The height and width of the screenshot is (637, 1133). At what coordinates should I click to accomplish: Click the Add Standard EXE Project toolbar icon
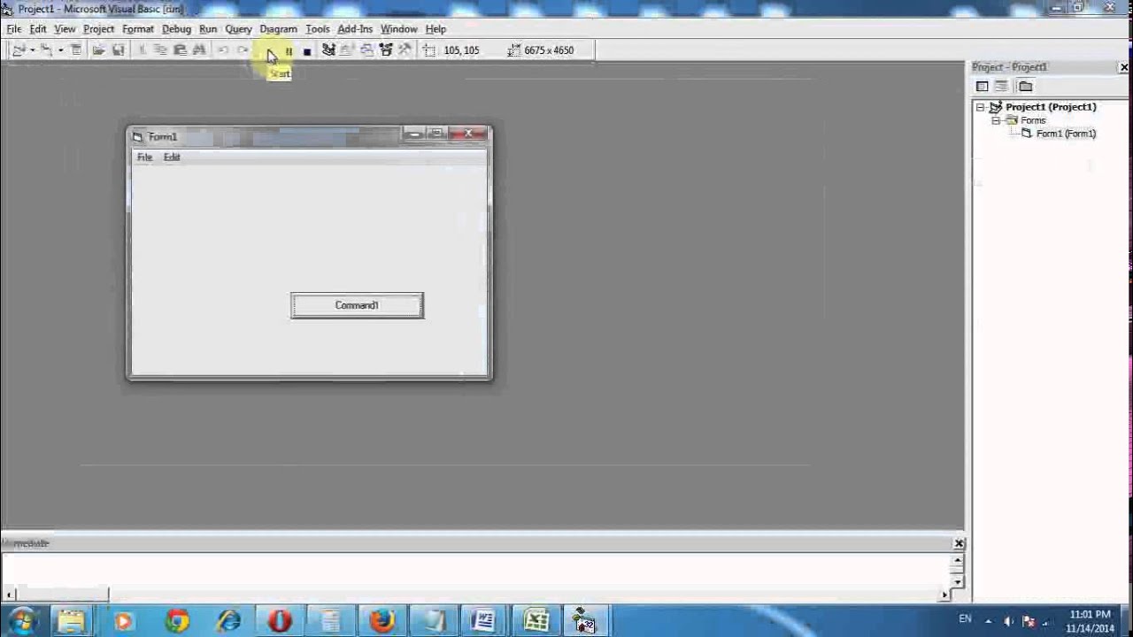coord(18,50)
